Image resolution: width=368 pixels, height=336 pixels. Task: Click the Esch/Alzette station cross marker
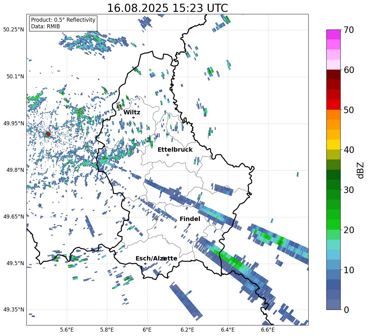tap(145, 264)
